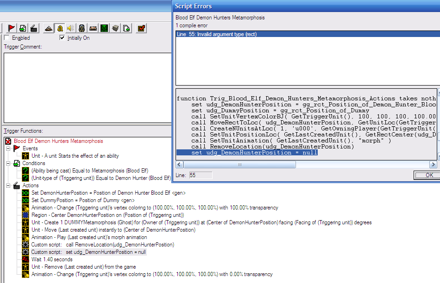Select the vertex coloring action with 100.00% transparency
Screen dimensions: 440x283
click(155, 208)
